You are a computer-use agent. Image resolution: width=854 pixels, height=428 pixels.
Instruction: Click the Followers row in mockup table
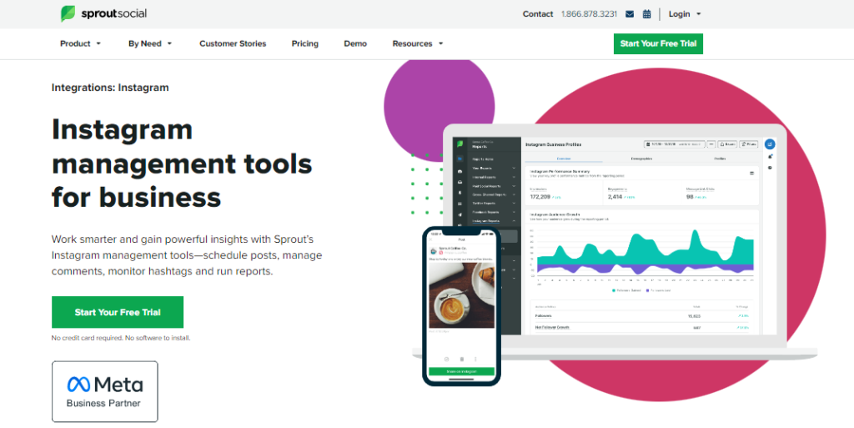click(x=641, y=316)
